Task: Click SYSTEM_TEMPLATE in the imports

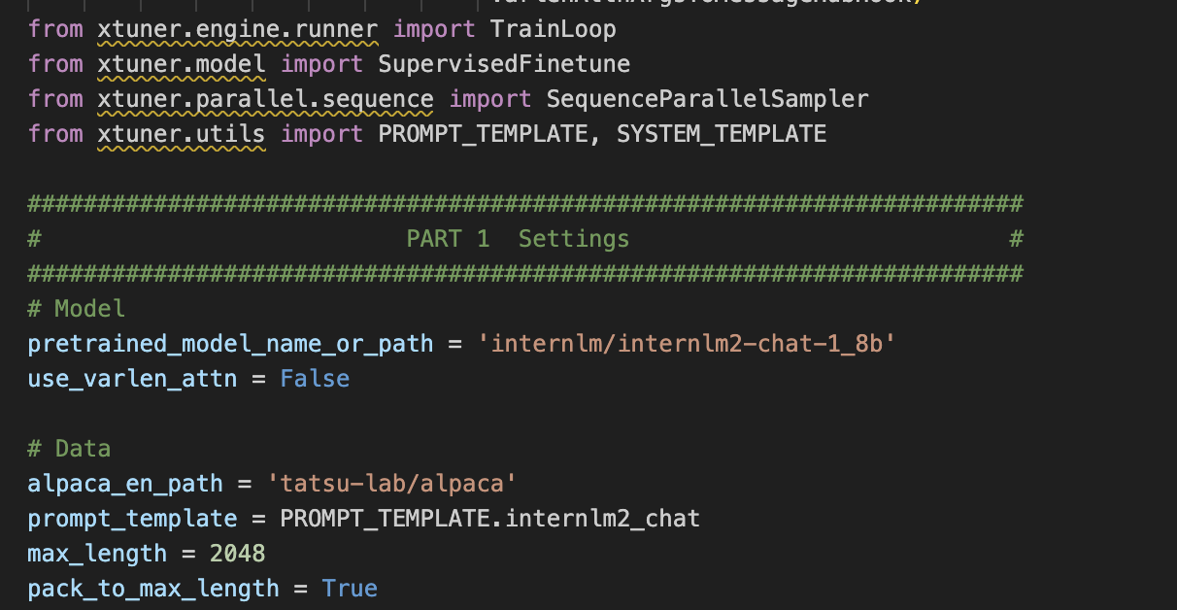Action: [721, 134]
